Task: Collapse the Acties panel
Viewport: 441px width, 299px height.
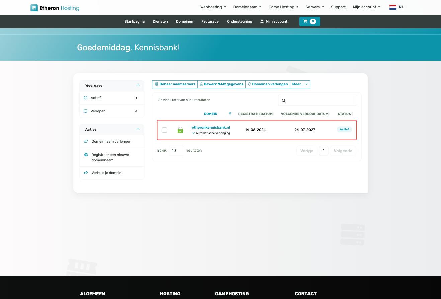Action: pos(138,129)
